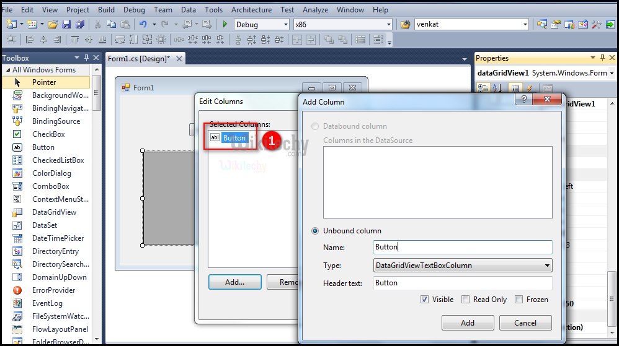Image resolution: width=619 pixels, height=346 pixels.
Task: Select the DataGridView tool in Toolbox
Action: point(54,212)
